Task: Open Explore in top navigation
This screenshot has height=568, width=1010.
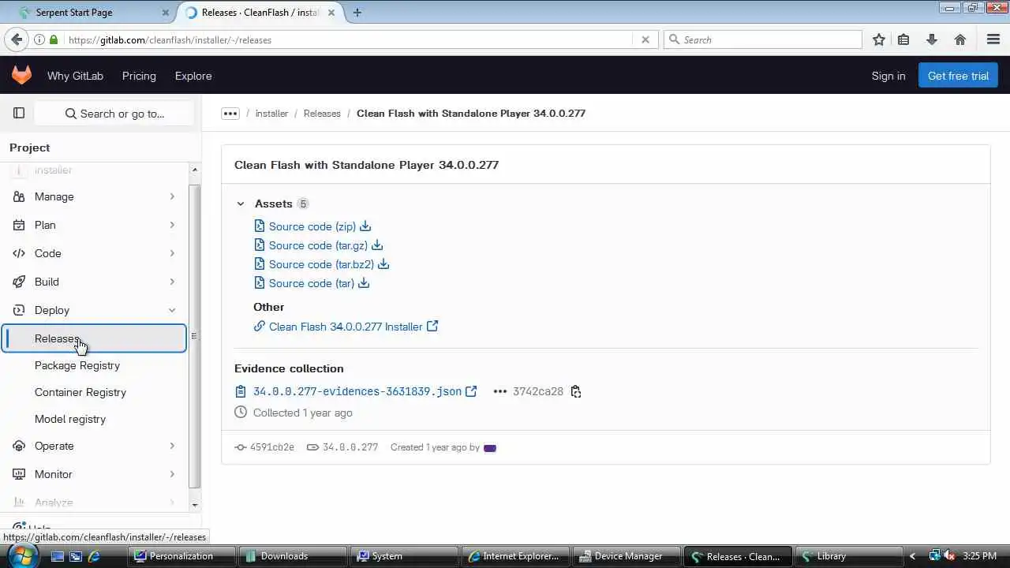Action: tap(193, 76)
